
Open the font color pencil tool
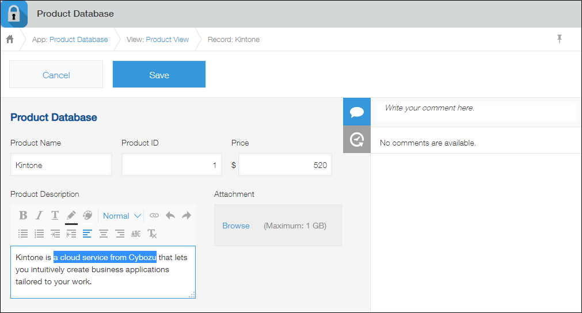pos(71,216)
